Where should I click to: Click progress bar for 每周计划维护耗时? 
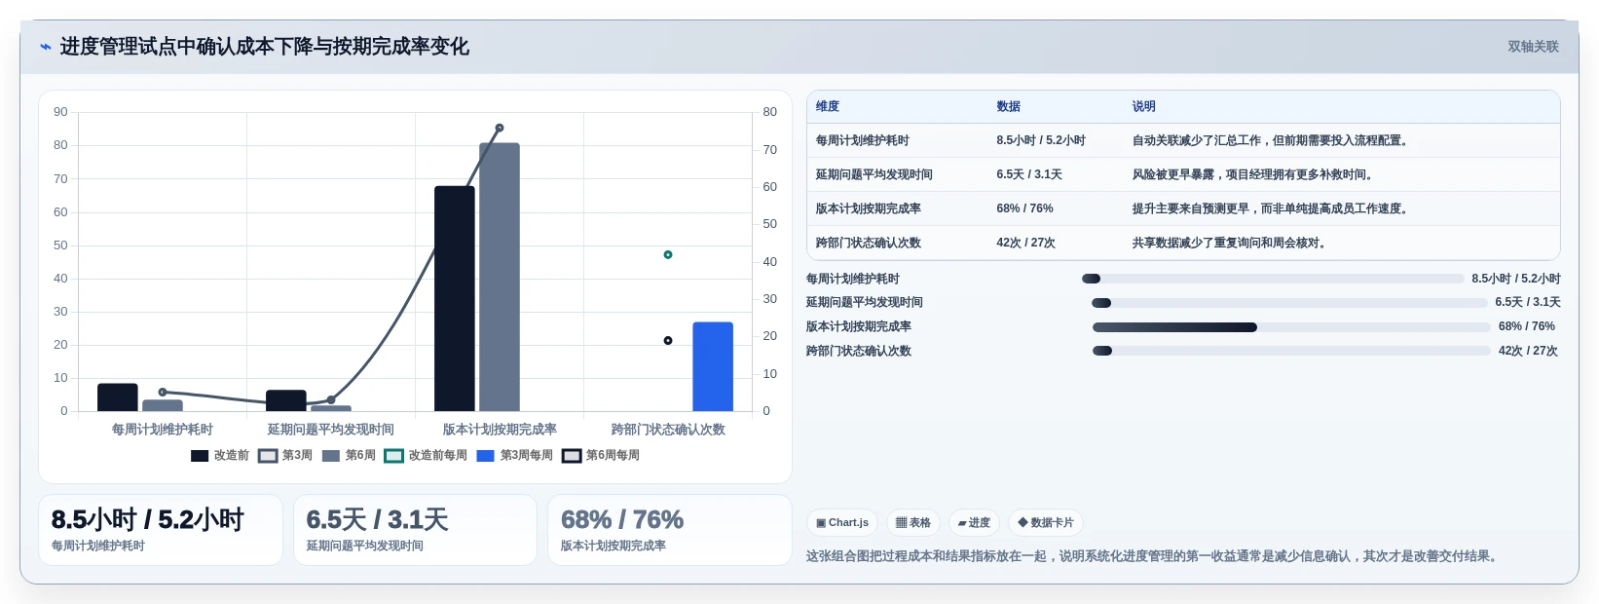[x=1273, y=279]
